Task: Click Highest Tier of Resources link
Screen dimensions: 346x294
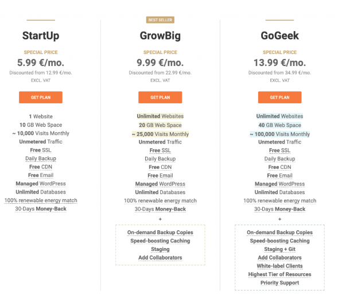Action: click(280, 274)
